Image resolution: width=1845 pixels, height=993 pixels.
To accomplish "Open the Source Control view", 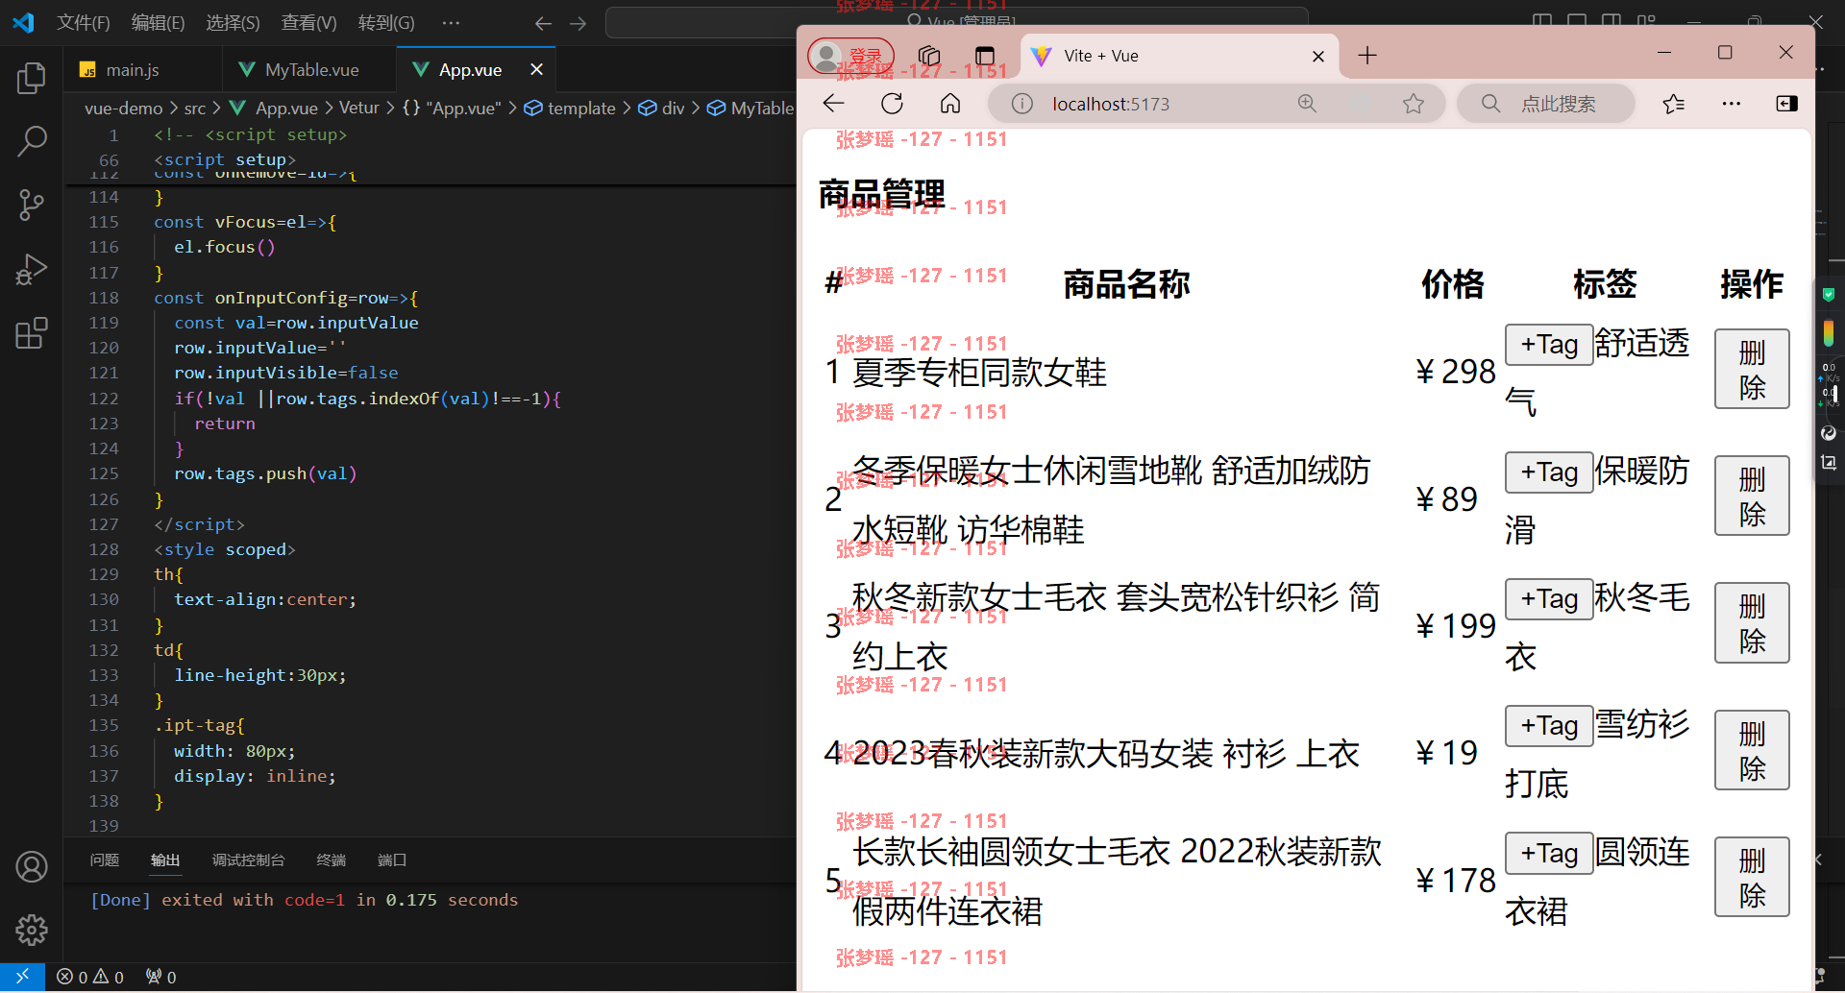I will [32, 205].
